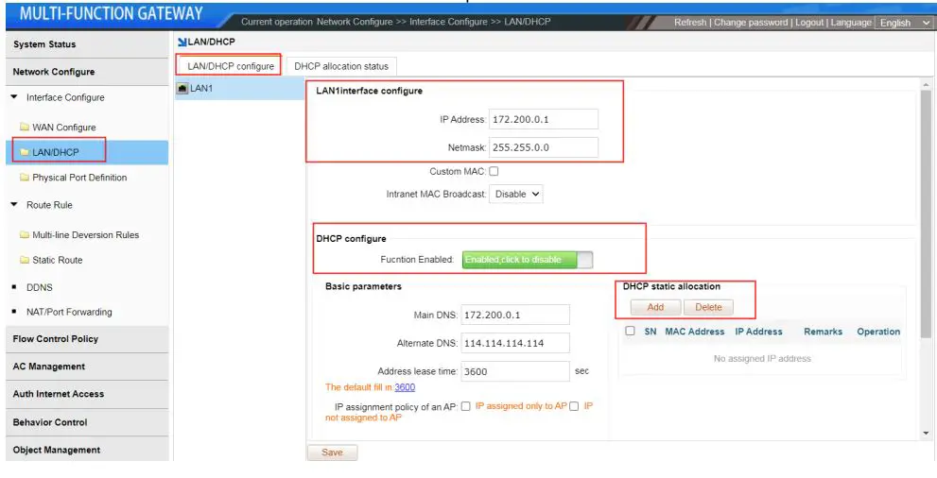Open the AC Management menu
The height and width of the screenshot is (478, 937).
tap(87, 367)
